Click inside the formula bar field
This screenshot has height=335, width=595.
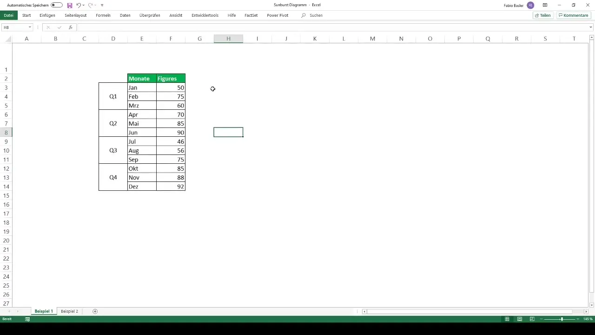coord(332,27)
